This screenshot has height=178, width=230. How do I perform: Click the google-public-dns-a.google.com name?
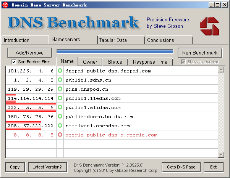tap(111, 135)
